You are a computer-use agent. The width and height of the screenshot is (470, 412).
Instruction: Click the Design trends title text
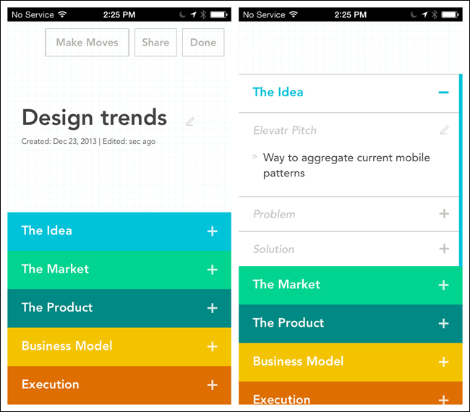tap(95, 118)
